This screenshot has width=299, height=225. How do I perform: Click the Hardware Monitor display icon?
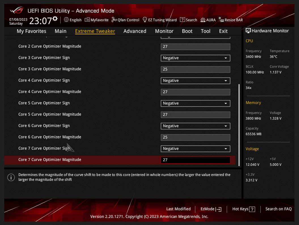(248, 31)
